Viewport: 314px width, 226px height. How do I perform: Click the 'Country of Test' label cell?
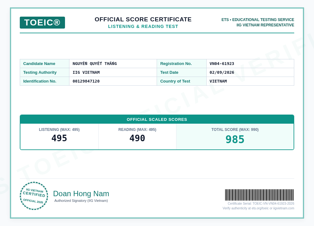click(x=181, y=81)
